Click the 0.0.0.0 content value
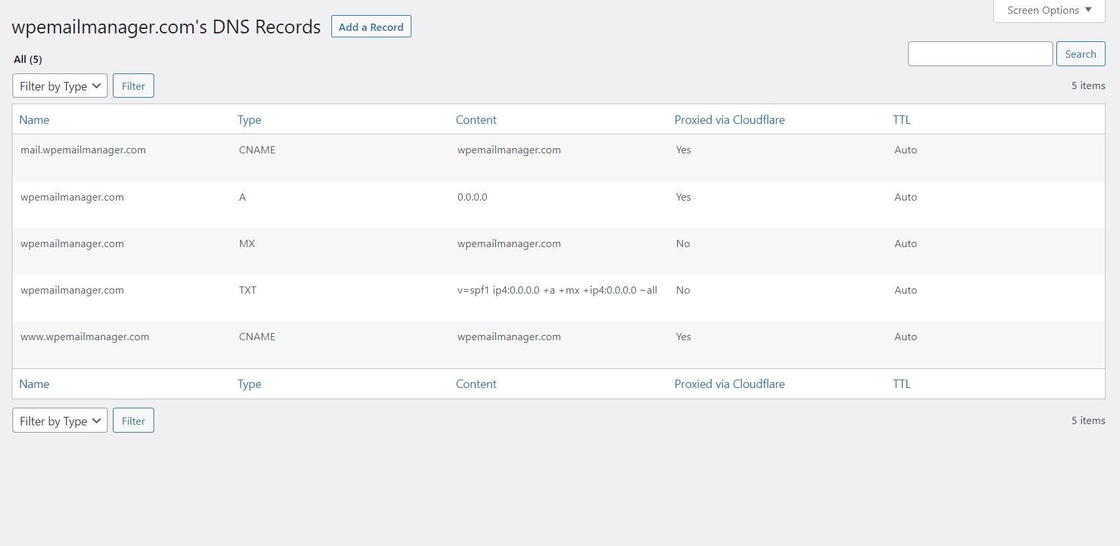 pyautogui.click(x=472, y=197)
